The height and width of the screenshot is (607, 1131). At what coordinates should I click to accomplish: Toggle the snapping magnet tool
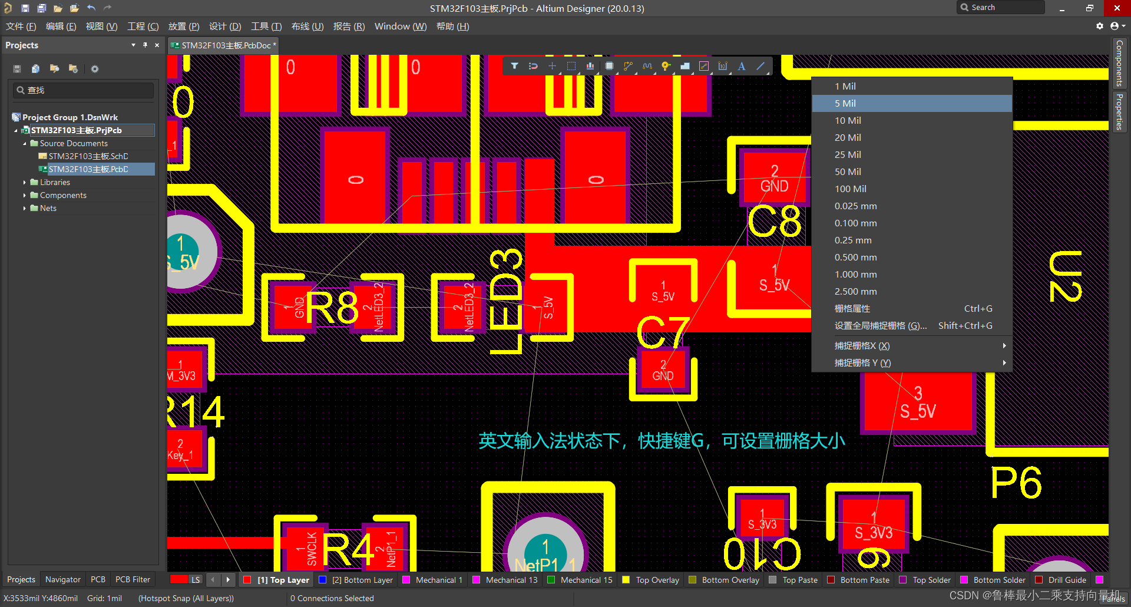pyautogui.click(x=533, y=66)
